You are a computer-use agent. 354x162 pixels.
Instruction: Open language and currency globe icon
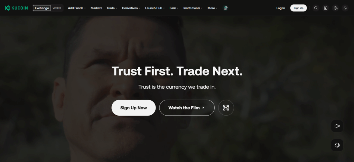335,8
